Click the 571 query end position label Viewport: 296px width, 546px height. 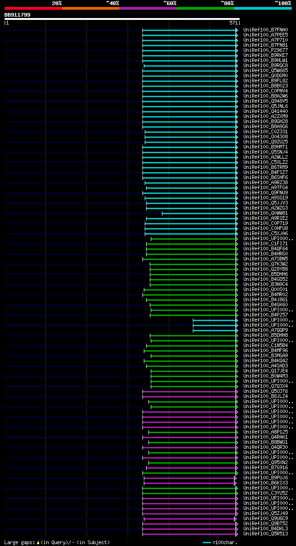[233, 23]
